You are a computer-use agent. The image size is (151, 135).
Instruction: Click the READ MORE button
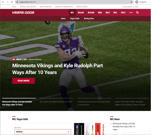[24, 81]
